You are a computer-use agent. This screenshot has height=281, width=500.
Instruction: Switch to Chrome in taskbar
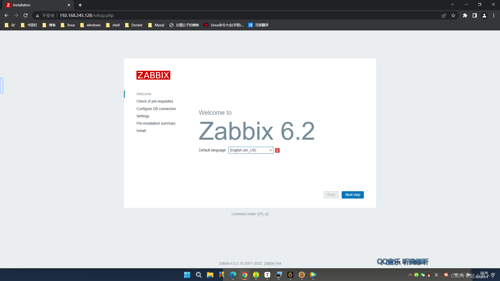(x=245, y=275)
